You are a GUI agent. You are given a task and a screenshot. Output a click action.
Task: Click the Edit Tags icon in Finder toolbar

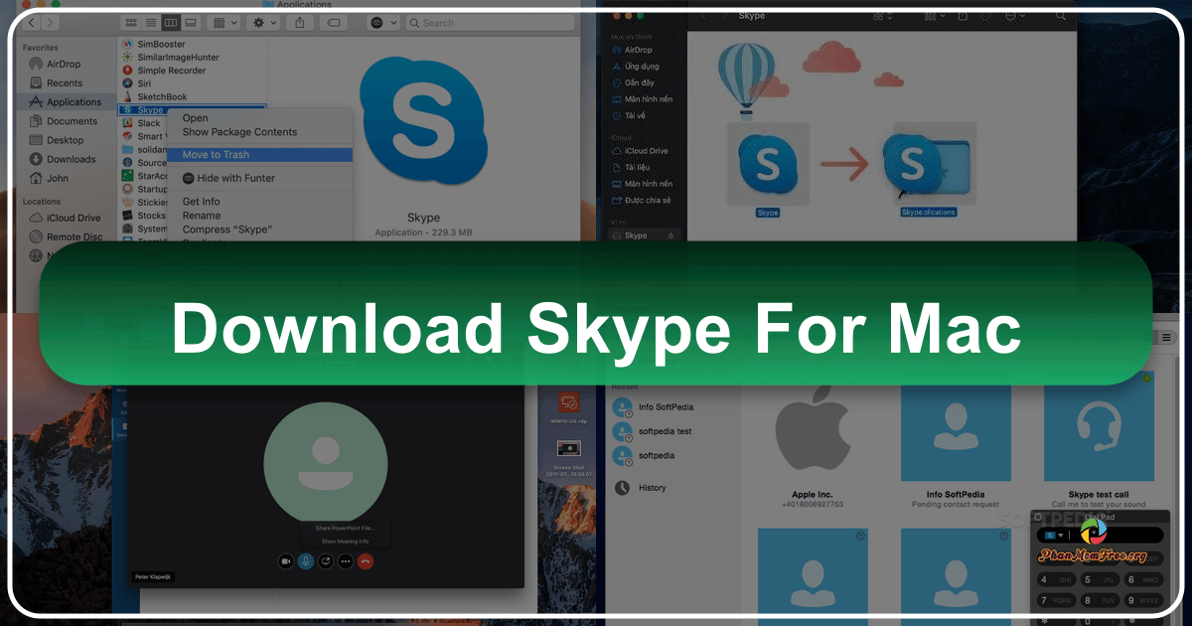click(x=333, y=22)
